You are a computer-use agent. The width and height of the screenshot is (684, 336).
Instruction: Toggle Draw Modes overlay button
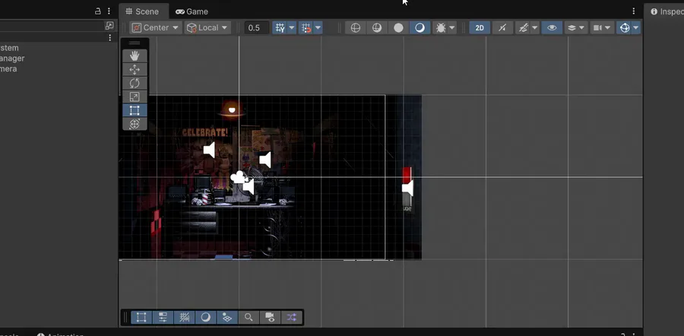[x=205, y=317]
